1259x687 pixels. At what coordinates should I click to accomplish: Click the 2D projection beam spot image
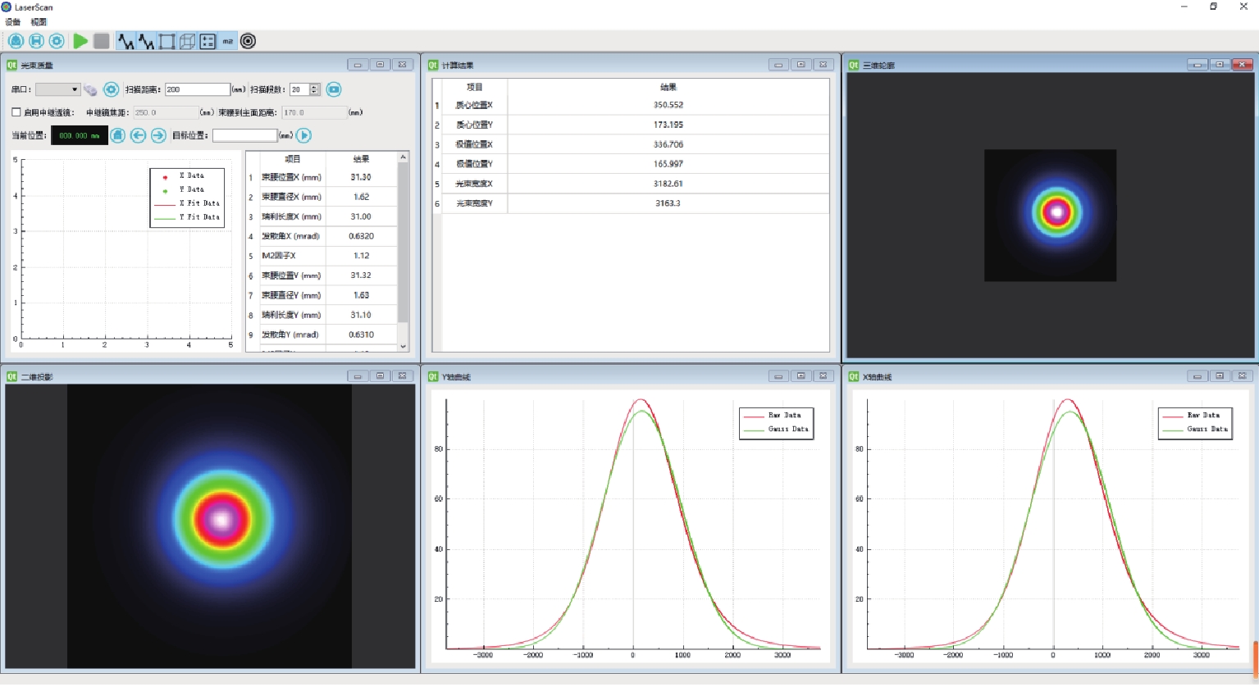[x=210, y=526]
